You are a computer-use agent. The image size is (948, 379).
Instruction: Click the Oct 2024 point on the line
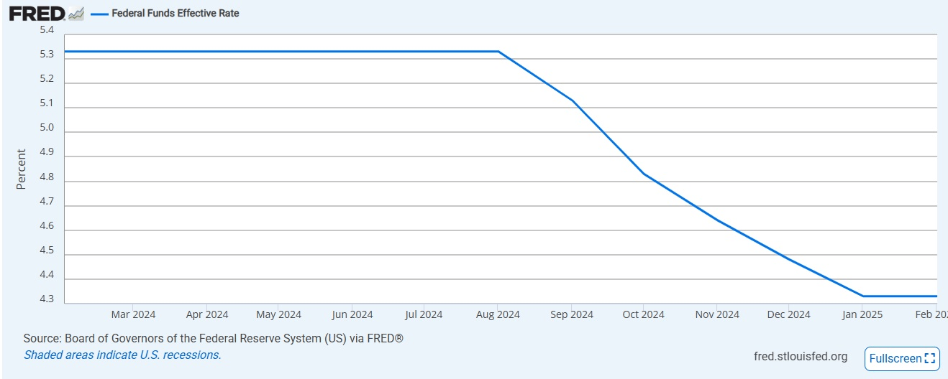point(644,174)
